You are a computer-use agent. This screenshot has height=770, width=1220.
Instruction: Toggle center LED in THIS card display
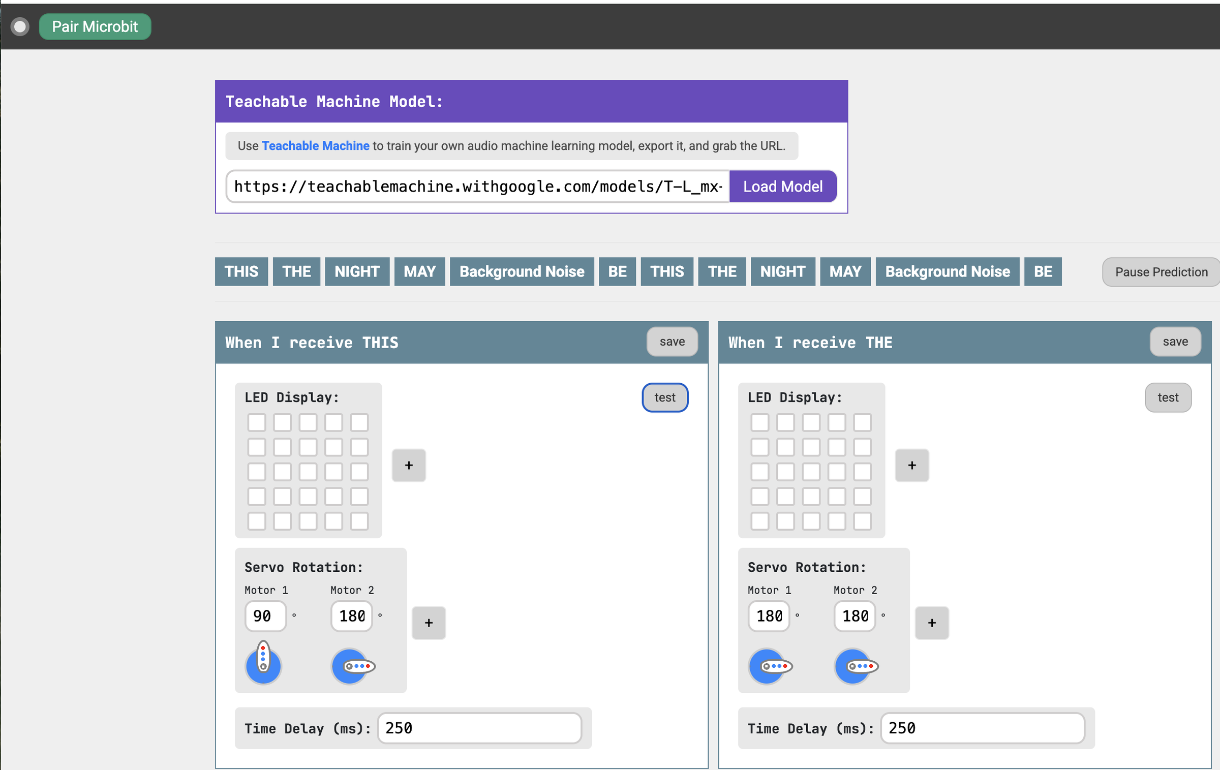[308, 472]
